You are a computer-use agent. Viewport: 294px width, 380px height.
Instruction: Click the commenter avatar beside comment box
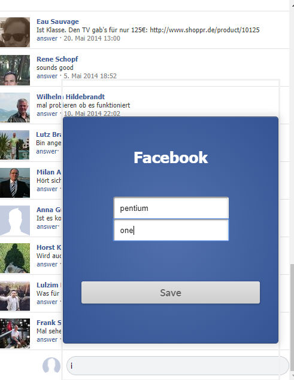(x=51, y=366)
